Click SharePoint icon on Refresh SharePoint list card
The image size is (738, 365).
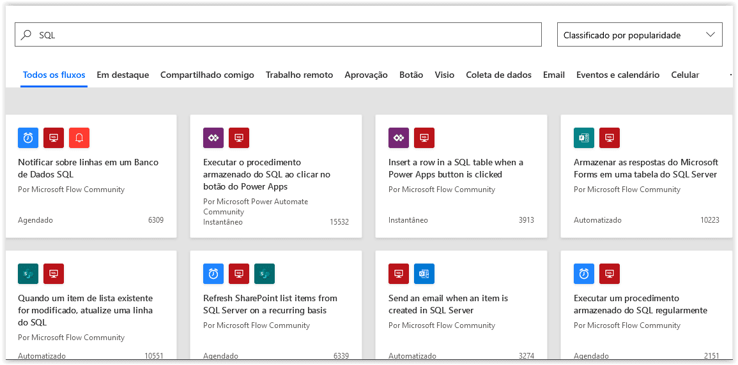pos(265,273)
